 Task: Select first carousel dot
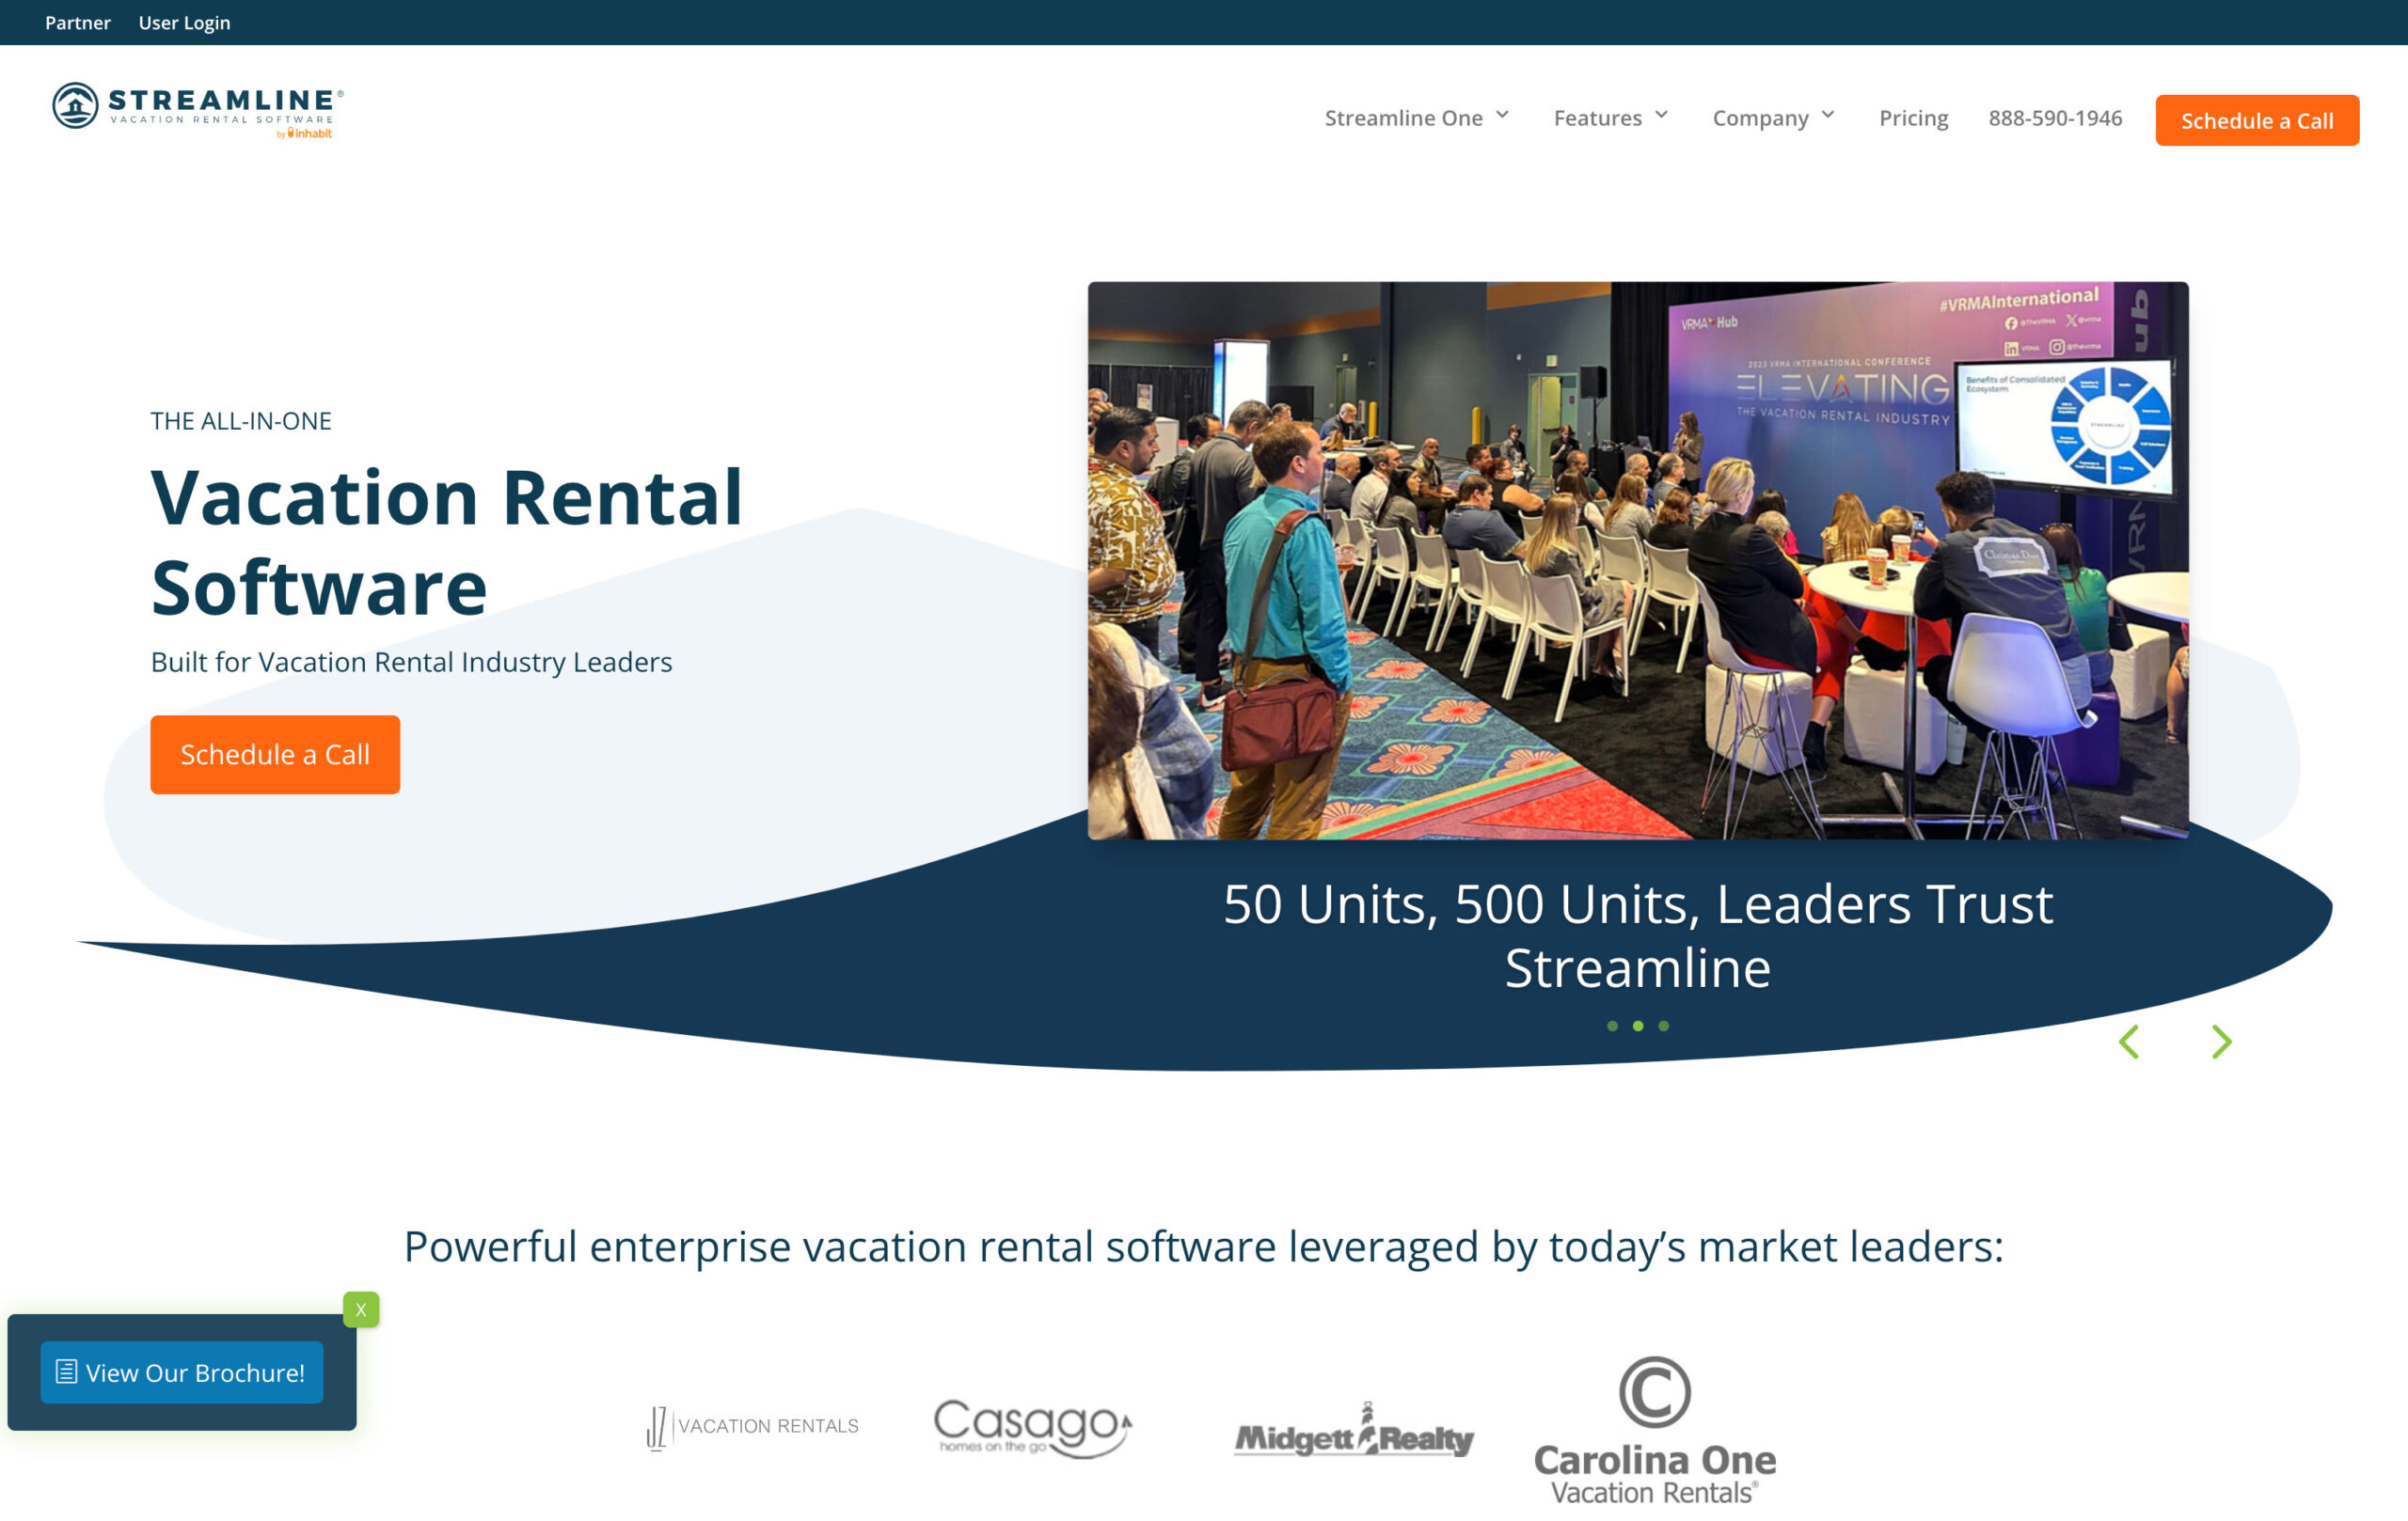pyautogui.click(x=1612, y=1026)
